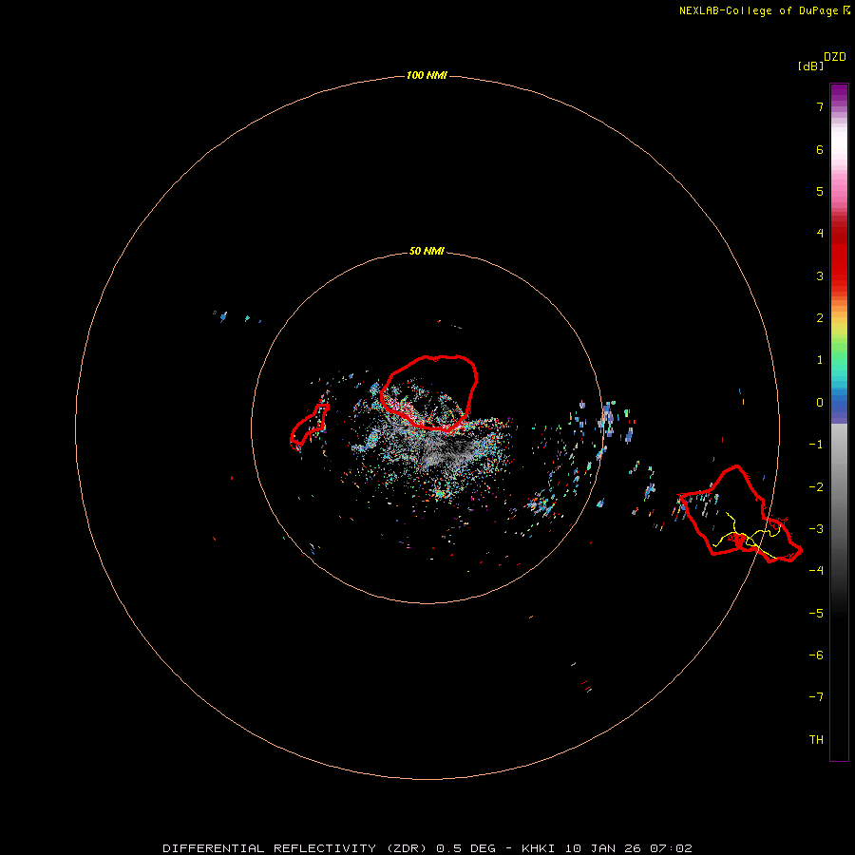855x855 pixels.
Task: Click the 50 NMI range ring label
Action: 427,252
